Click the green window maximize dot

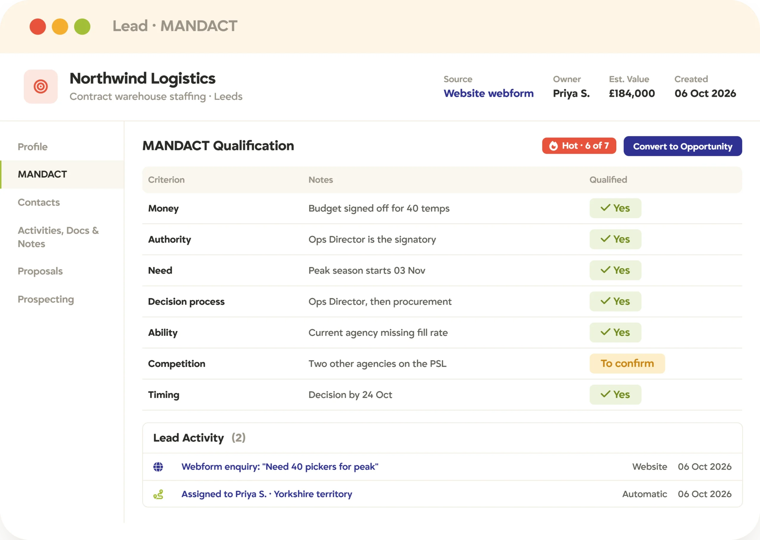[x=82, y=27]
